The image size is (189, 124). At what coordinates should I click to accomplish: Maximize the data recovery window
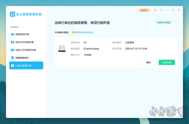point(173,10)
